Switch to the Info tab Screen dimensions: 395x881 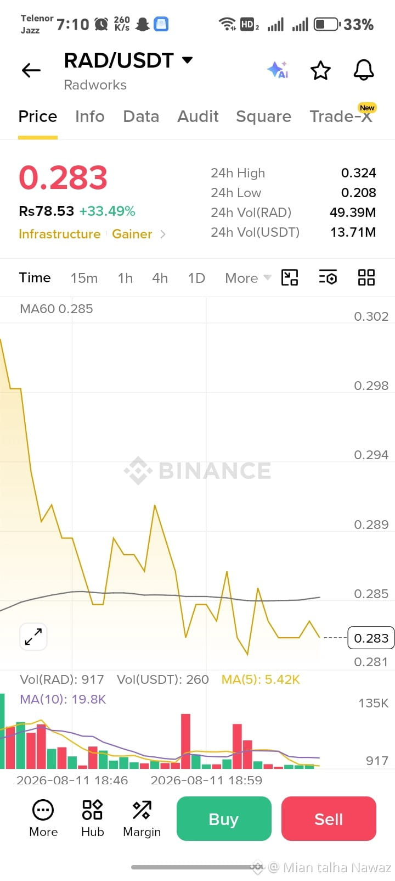tap(89, 116)
